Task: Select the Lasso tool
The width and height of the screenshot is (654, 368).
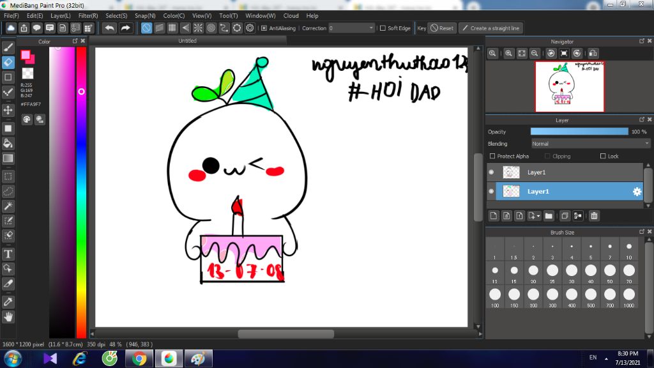Action: coord(8,192)
